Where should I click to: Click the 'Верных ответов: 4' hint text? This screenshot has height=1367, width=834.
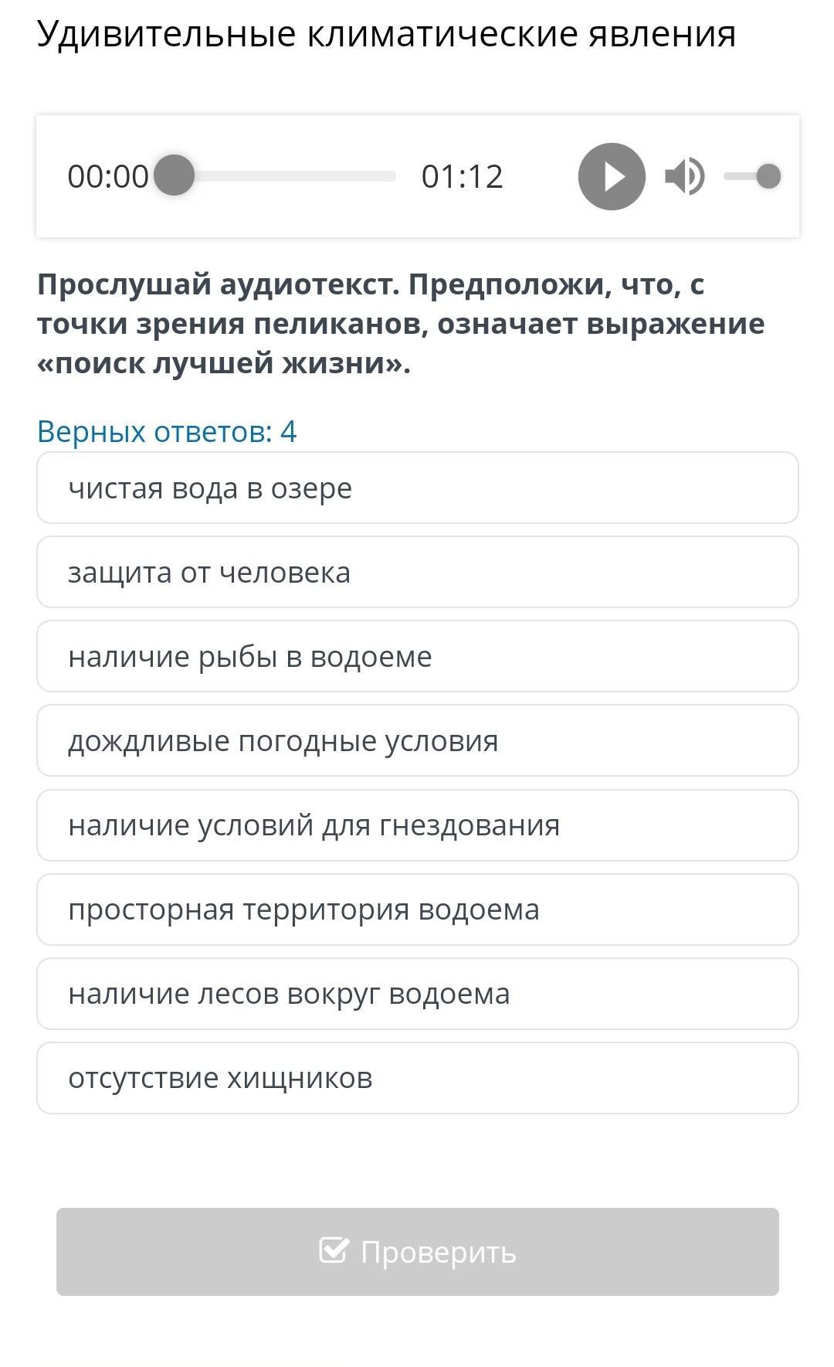(x=167, y=431)
